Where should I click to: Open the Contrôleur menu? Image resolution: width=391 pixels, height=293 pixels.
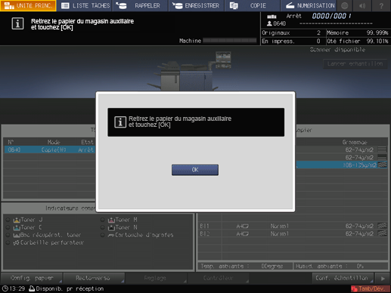click(219, 278)
